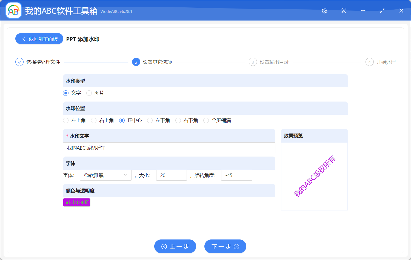Select the 全屏铺满 watermark position

[206, 120]
